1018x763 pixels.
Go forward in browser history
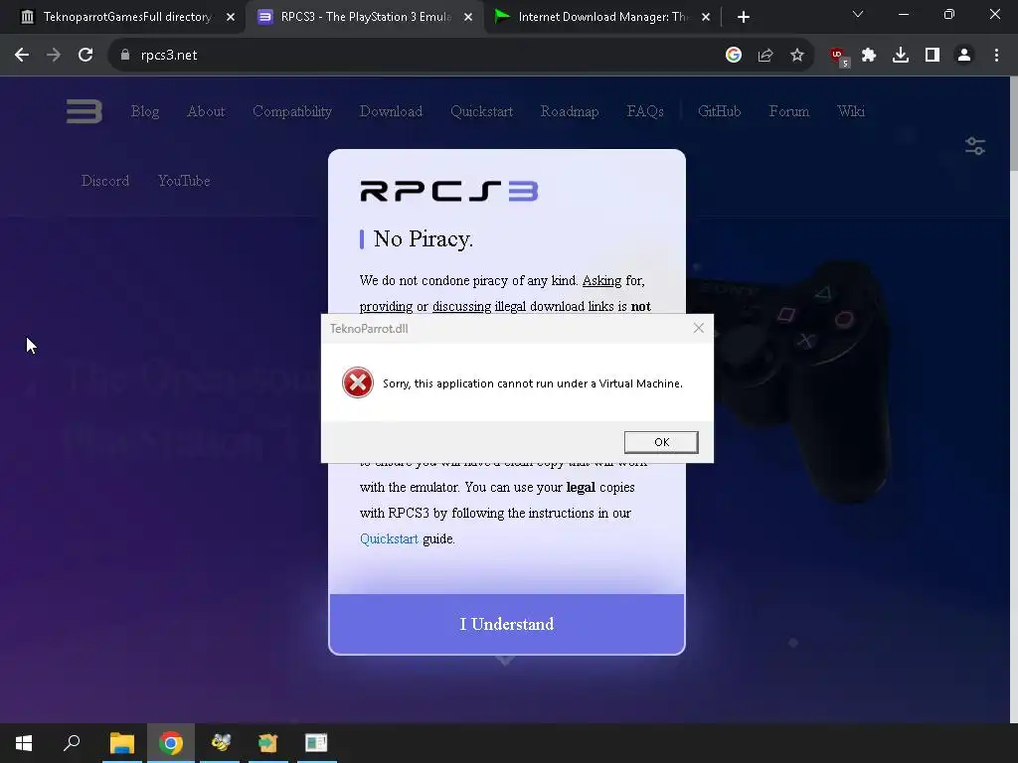(54, 56)
